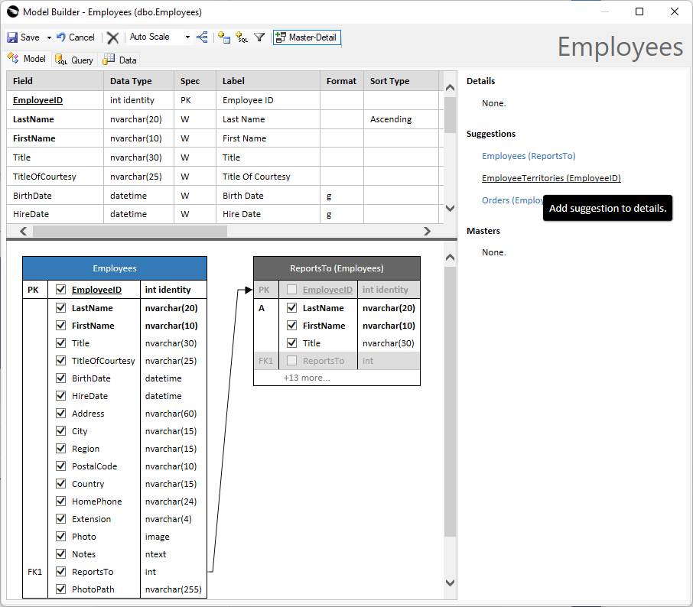Click the filter funnel icon

[258, 37]
